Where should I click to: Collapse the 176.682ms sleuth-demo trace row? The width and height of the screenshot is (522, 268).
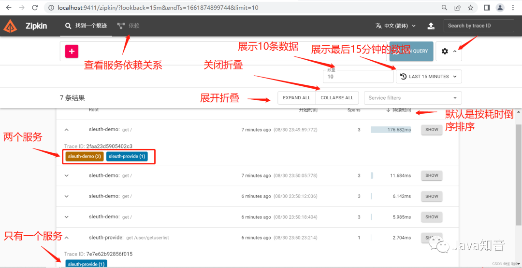click(66, 130)
